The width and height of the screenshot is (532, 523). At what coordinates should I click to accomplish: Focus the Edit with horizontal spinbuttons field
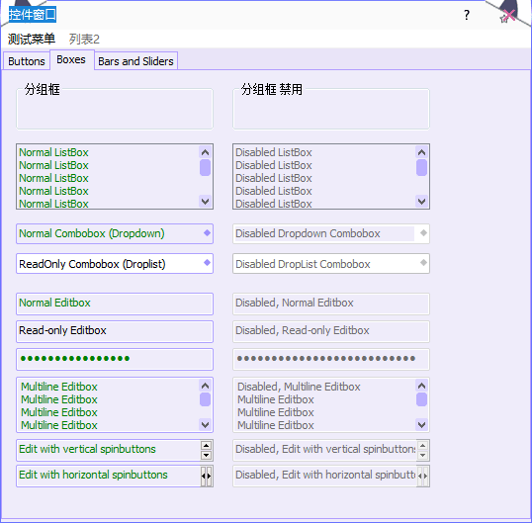(109, 476)
